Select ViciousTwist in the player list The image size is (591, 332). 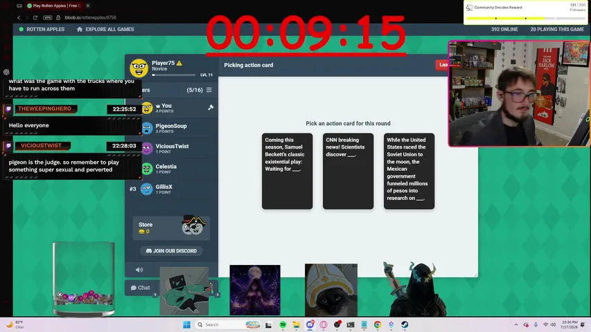172,148
